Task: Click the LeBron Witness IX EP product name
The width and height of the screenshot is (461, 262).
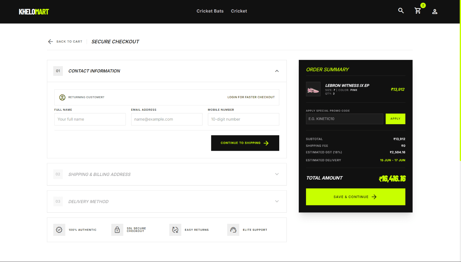Action: point(347,85)
